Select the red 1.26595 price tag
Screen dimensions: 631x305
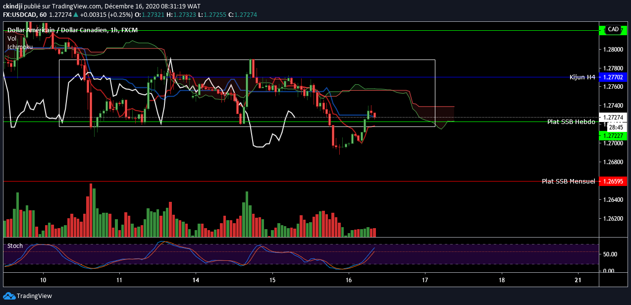613,182
